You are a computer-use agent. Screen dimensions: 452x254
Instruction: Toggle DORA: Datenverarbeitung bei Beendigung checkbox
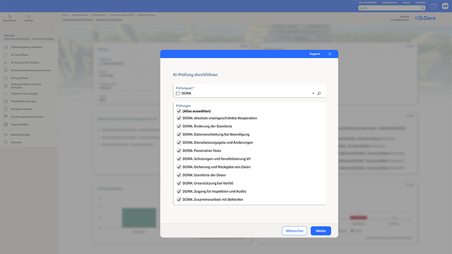click(179, 134)
